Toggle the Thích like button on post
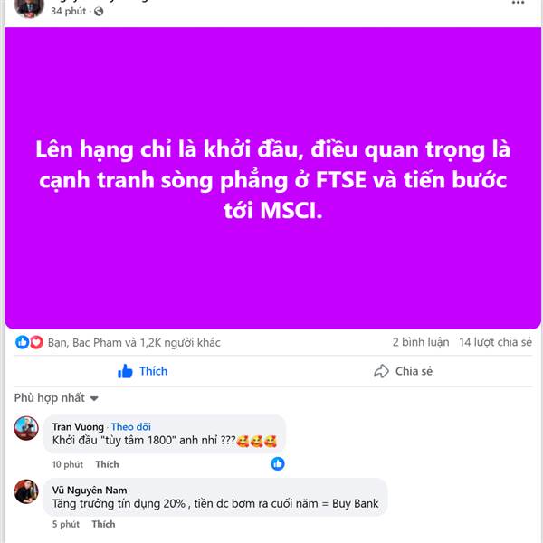Screen dimensions: 543x543 click(143, 371)
